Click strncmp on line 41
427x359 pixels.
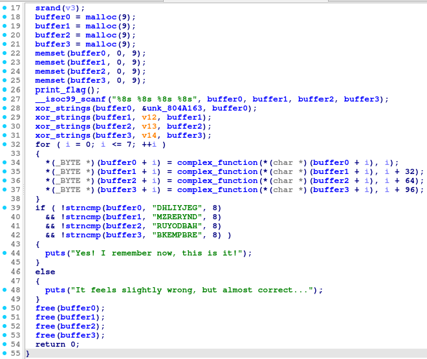click(x=83, y=226)
